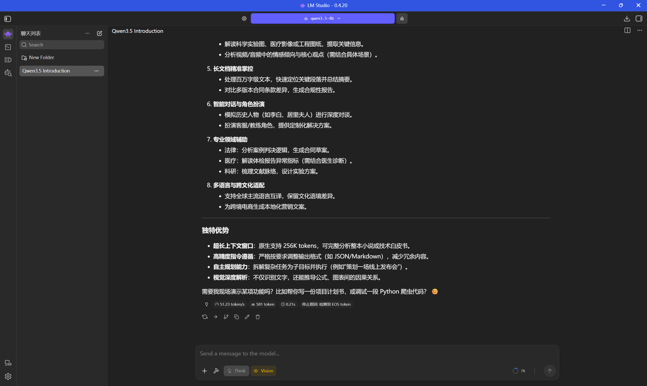Restore down the LM Studio window

[621, 5]
